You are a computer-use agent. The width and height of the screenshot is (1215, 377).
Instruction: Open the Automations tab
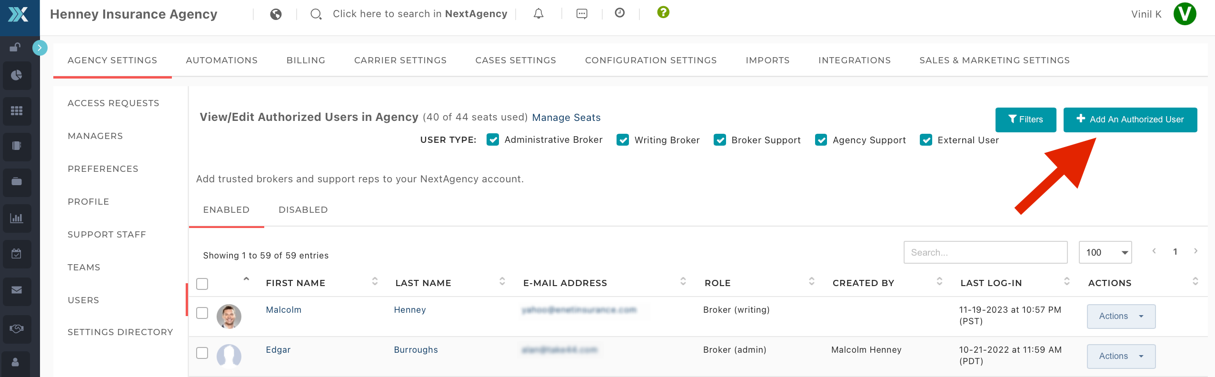pyautogui.click(x=222, y=60)
